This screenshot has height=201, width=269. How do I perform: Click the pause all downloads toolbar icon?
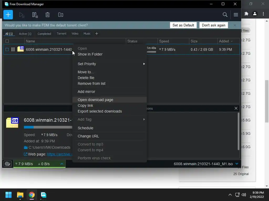click(x=35, y=15)
